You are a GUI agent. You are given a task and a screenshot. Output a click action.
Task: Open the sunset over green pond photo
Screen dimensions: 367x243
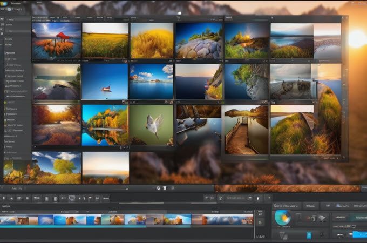click(247, 40)
